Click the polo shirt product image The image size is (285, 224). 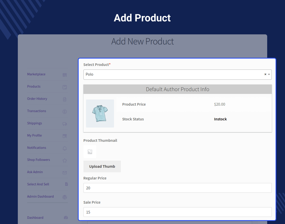100,114
